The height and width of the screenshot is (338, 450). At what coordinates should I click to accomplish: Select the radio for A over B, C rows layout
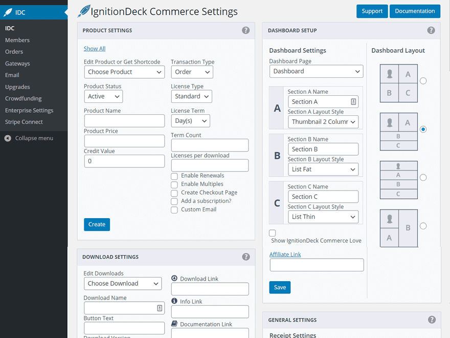point(423,130)
